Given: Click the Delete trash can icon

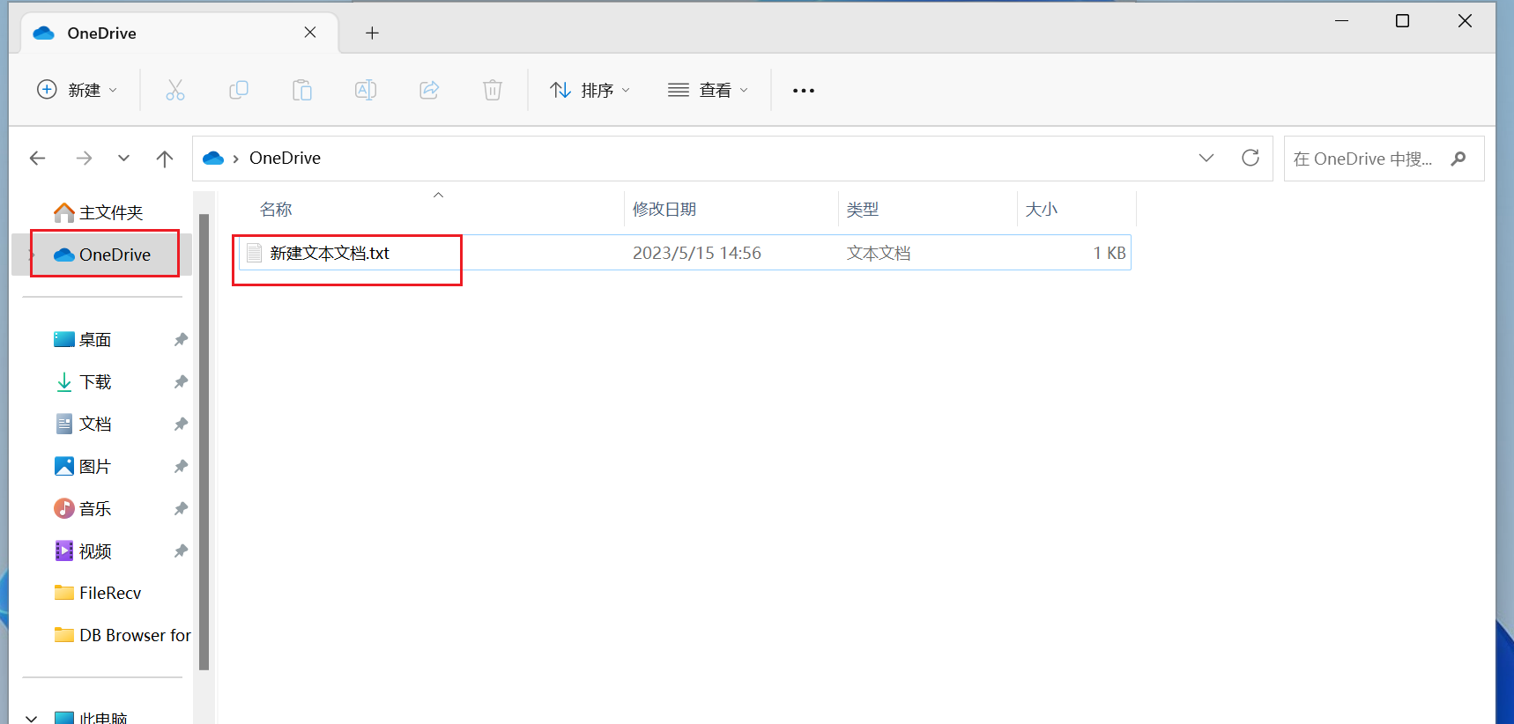Looking at the screenshot, I should coord(493,90).
